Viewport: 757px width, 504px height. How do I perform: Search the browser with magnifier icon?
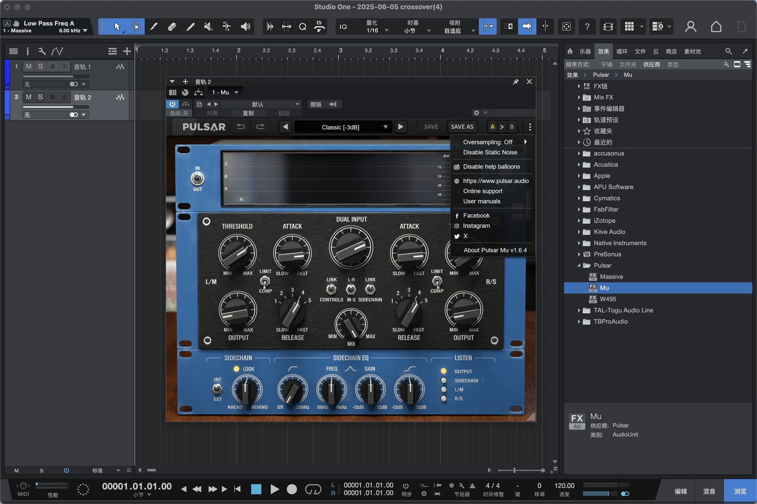(x=728, y=51)
